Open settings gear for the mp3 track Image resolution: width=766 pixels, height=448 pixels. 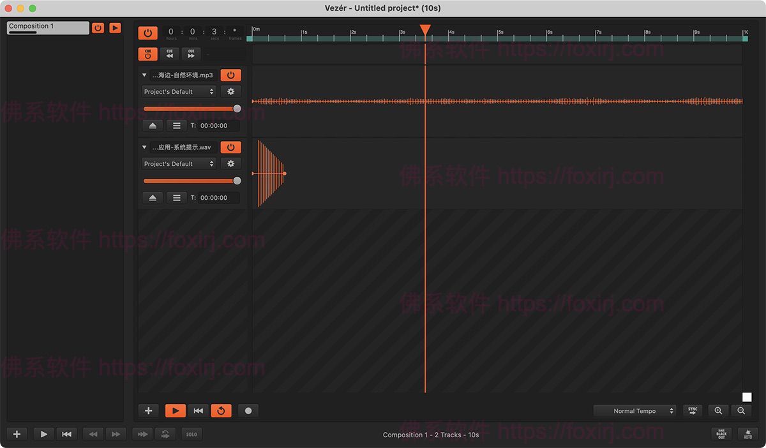pyautogui.click(x=230, y=92)
